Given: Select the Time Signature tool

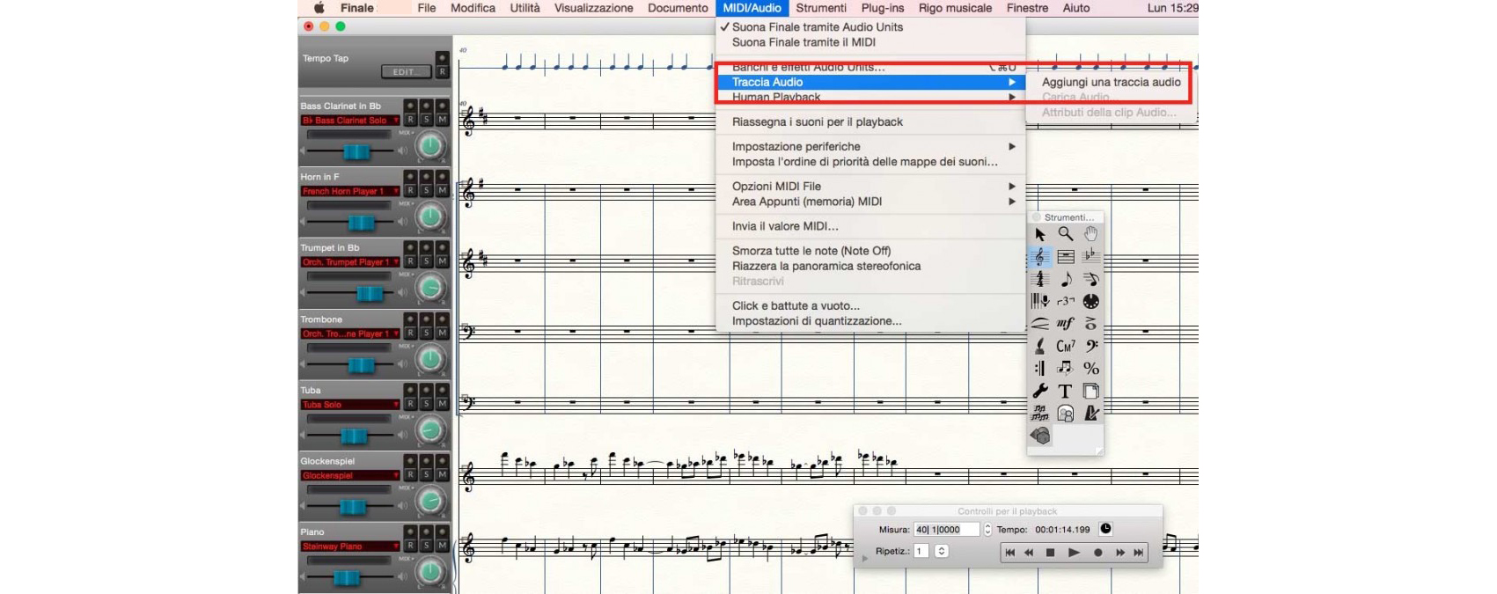Looking at the screenshot, I should point(1040,279).
